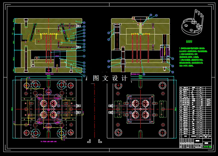Click the vertical 350.0 dimension left of left plan view
The image size is (218, 156).
12,109
